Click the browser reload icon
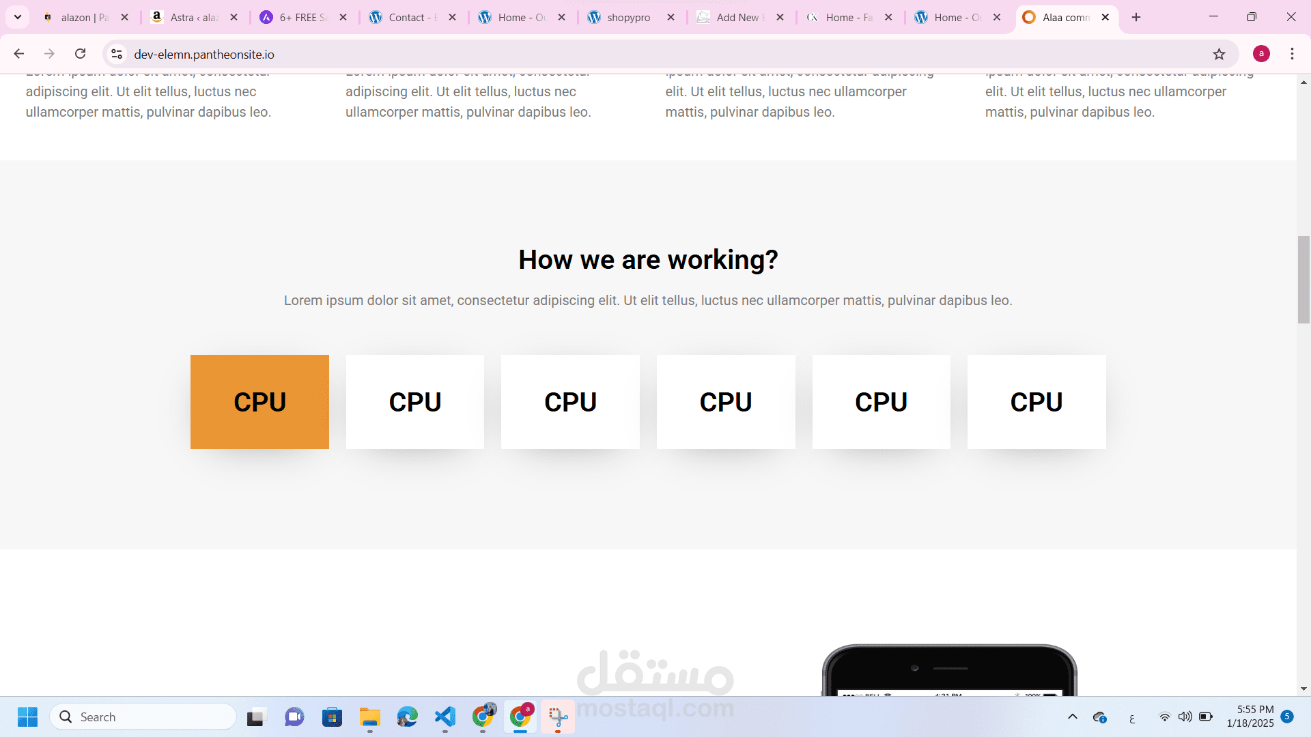 pos(81,54)
